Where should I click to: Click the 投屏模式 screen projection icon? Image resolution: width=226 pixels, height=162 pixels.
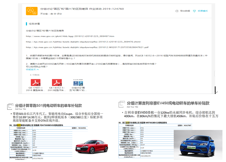[x=194, y=11]
